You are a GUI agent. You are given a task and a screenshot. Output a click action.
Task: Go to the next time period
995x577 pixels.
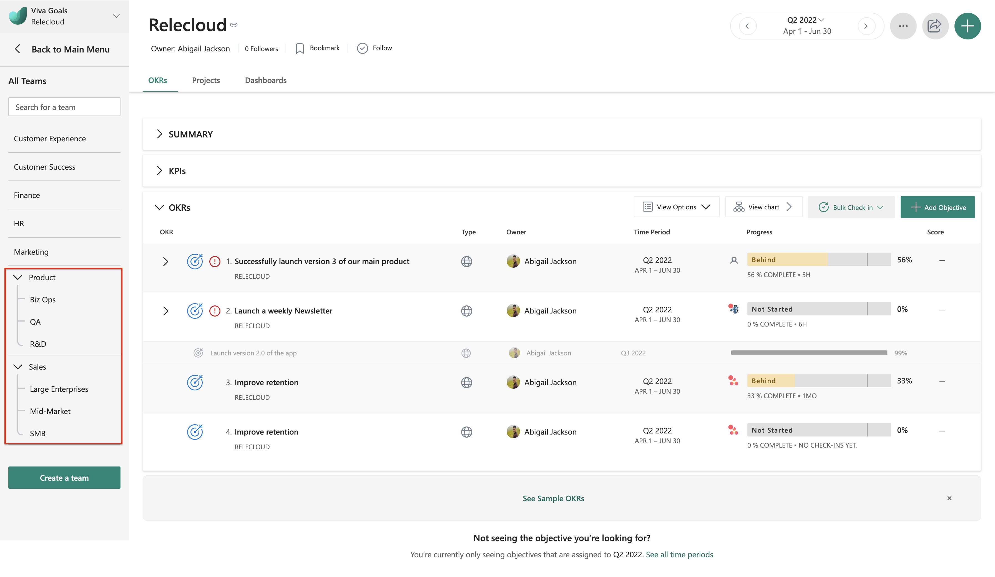pyautogui.click(x=866, y=26)
